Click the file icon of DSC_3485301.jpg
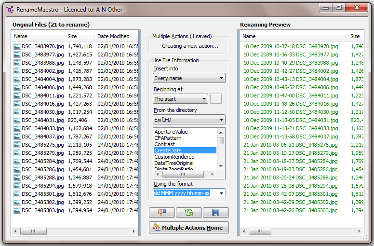 pyautogui.click(x=17, y=194)
